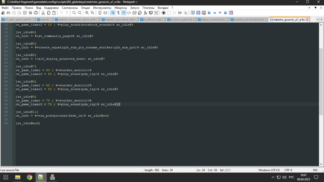
Task: Open the Кодировки menu
Action: pyautogui.click(x=52, y=7)
